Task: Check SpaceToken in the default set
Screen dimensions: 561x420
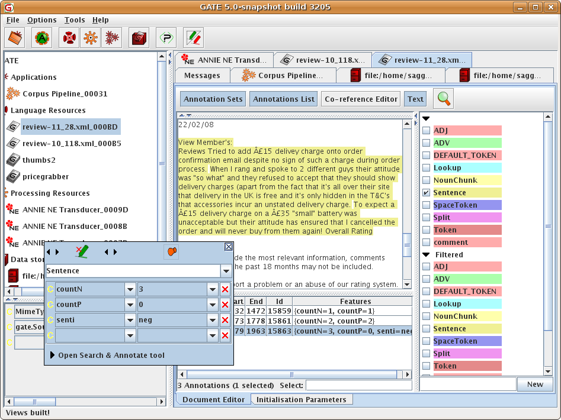Action: (x=426, y=205)
